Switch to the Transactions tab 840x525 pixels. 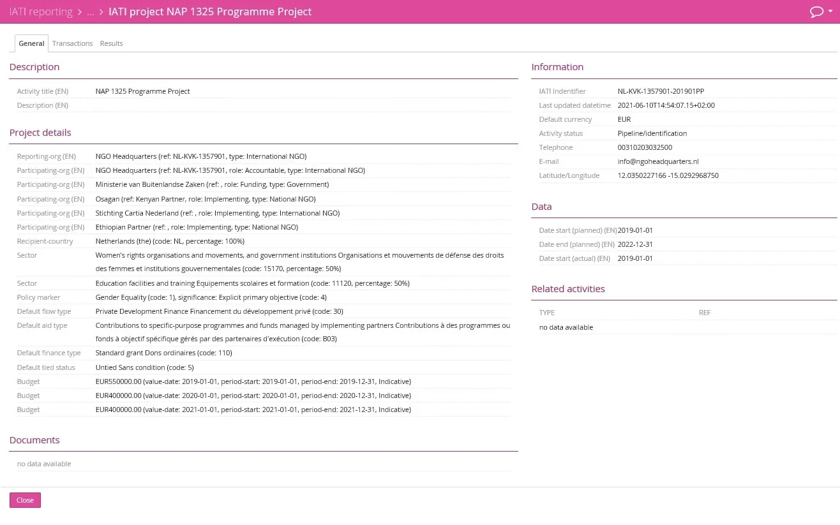click(x=72, y=43)
